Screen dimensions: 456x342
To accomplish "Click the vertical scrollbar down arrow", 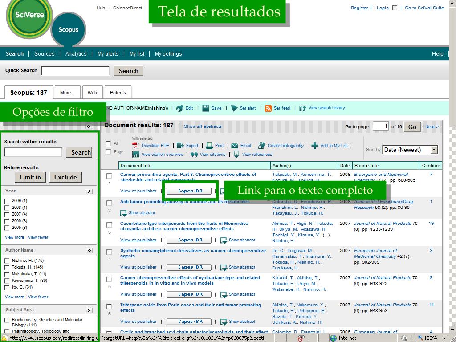I will pyautogui.click(x=452, y=330).
